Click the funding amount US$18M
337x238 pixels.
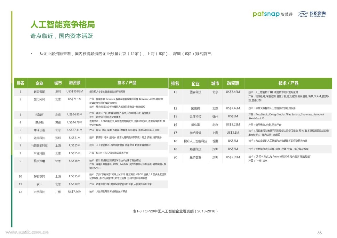pyautogui.click(x=75, y=161)
